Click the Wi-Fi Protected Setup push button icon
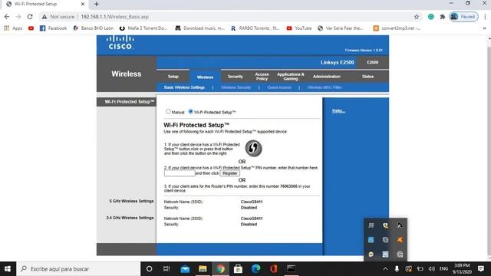This screenshot has width=491, height=276. tap(253, 148)
